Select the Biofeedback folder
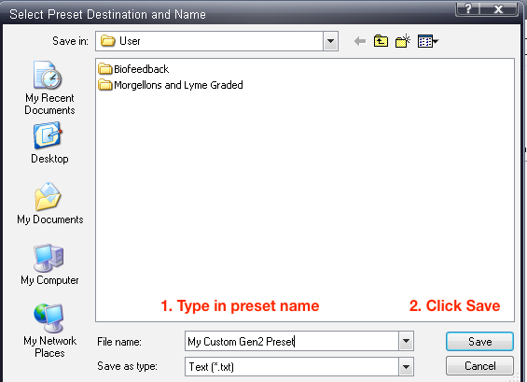Screen dimensions: 527x382 133,69
